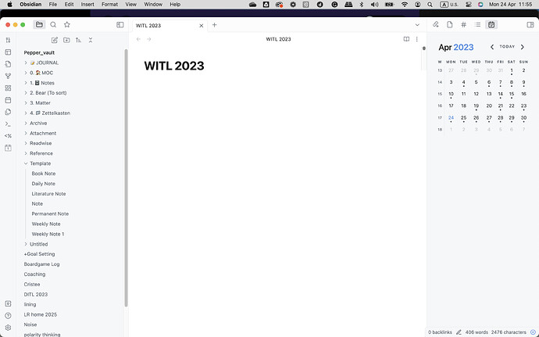Viewport: 539px width, 337px height.
Task: Open the Format menu in menu bar
Action: click(x=109, y=5)
